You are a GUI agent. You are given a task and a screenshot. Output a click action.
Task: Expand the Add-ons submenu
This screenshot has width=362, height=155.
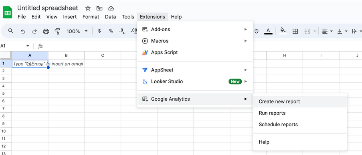coord(195,30)
